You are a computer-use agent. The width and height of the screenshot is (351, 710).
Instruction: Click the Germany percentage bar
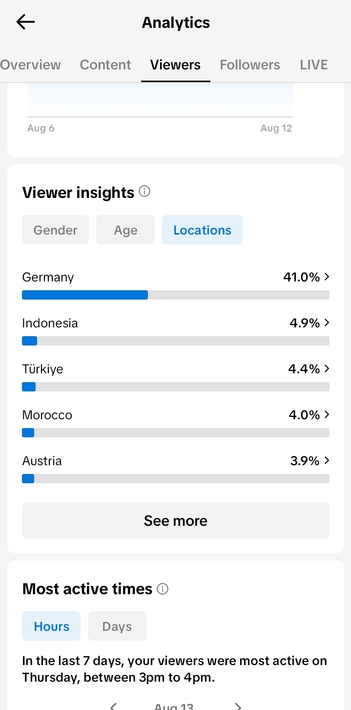coord(176,295)
